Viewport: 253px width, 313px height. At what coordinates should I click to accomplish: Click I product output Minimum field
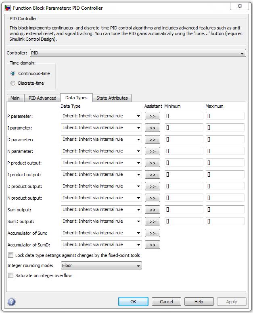click(184, 174)
